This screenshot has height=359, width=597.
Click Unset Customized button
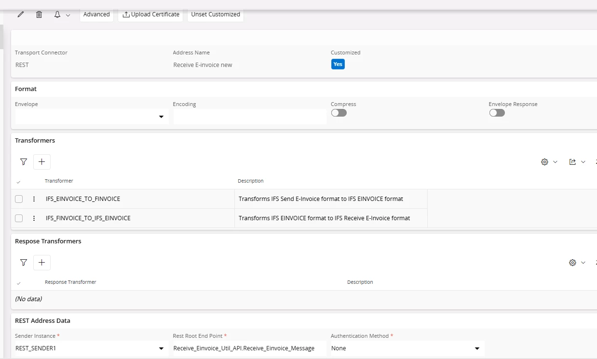(x=216, y=14)
